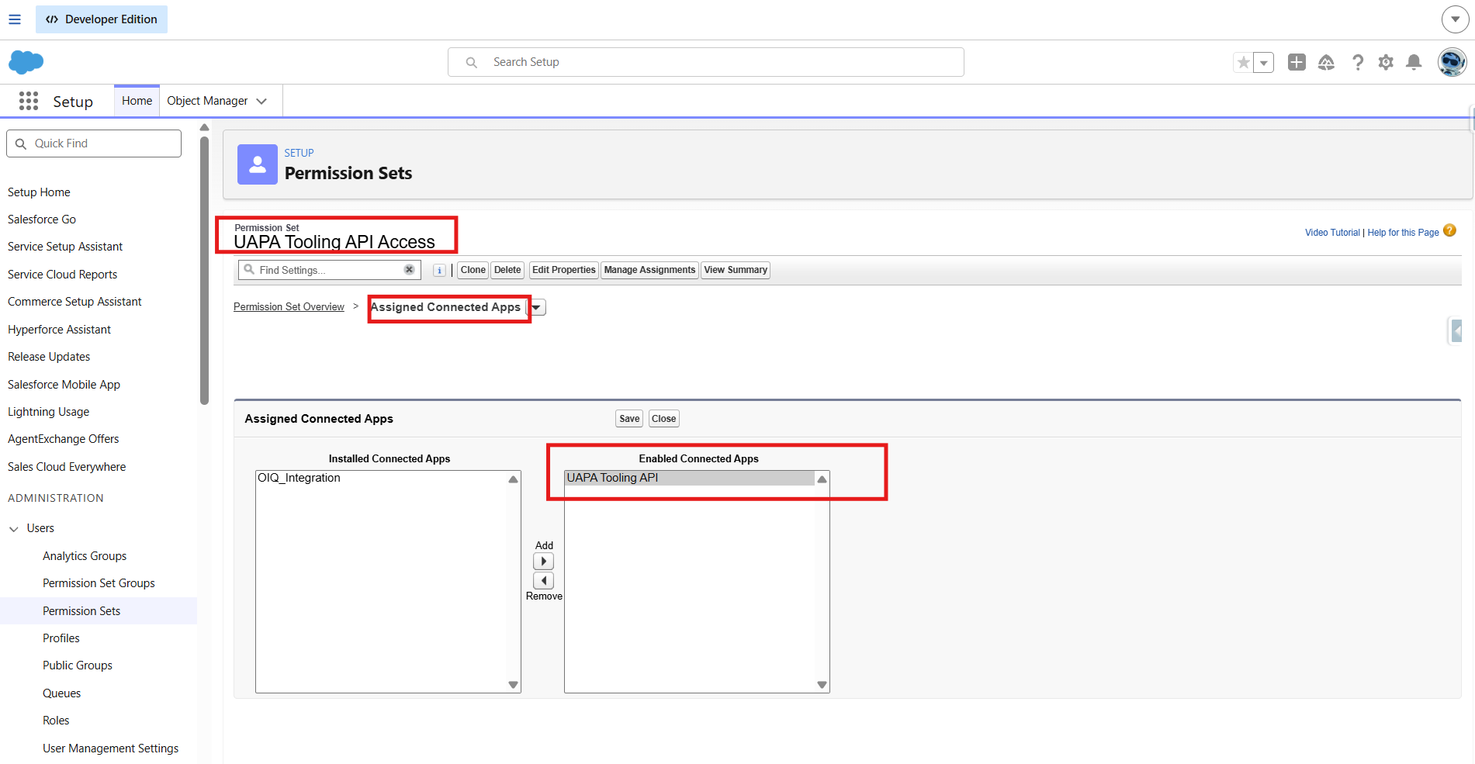Click the user avatar icon
Viewport: 1475px width, 764px height.
click(1452, 62)
